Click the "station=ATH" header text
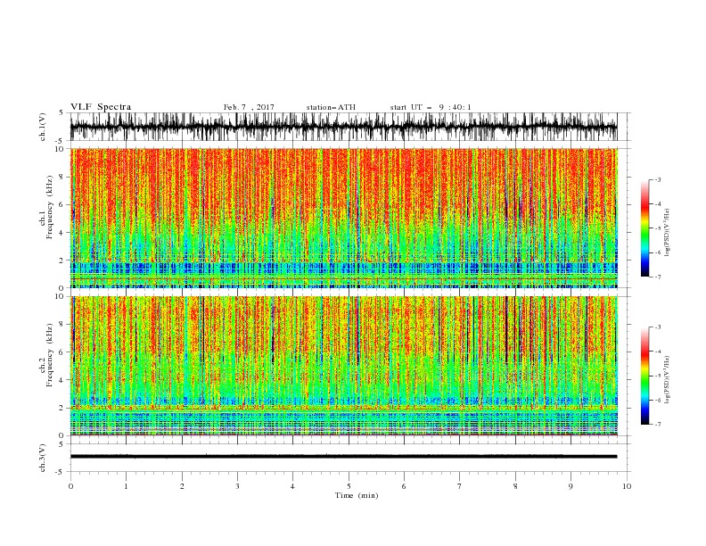706x546 pixels. pos(331,107)
